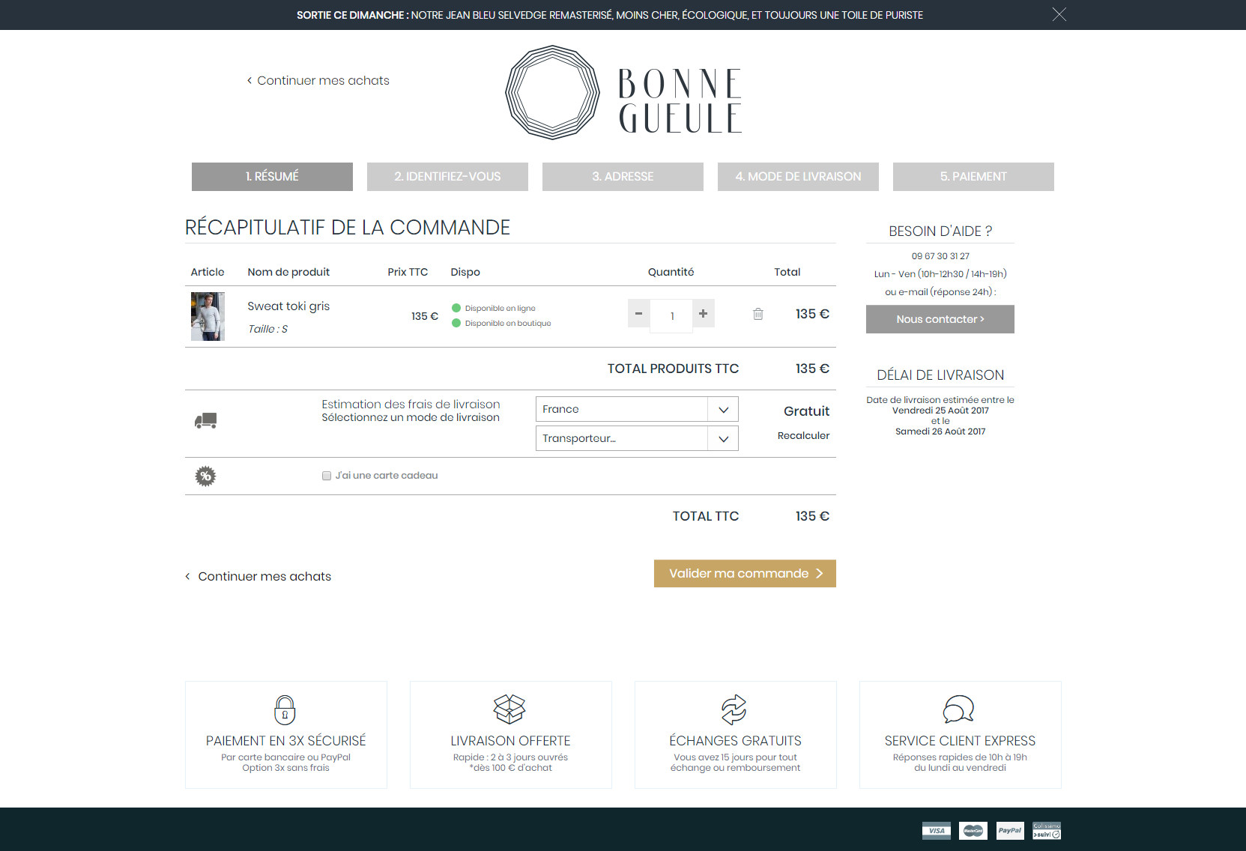Click the exchange arrows icon
This screenshot has width=1246, height=851.
pyautogui.click(x=734, y=709)
